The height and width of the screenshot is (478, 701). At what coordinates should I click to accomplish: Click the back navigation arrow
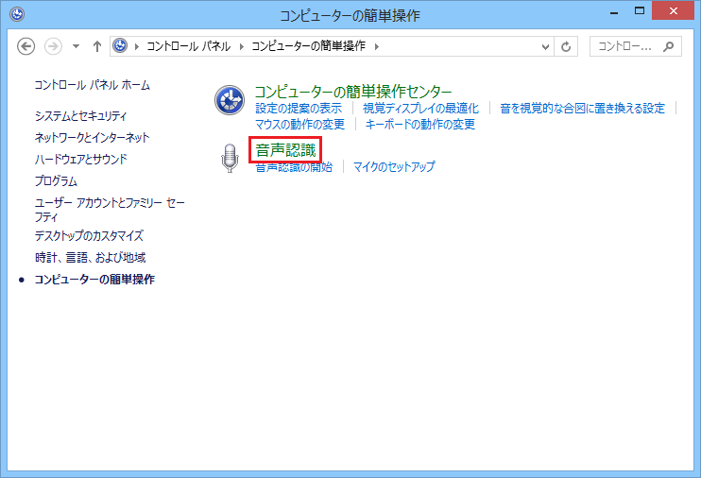click(26, 46)
